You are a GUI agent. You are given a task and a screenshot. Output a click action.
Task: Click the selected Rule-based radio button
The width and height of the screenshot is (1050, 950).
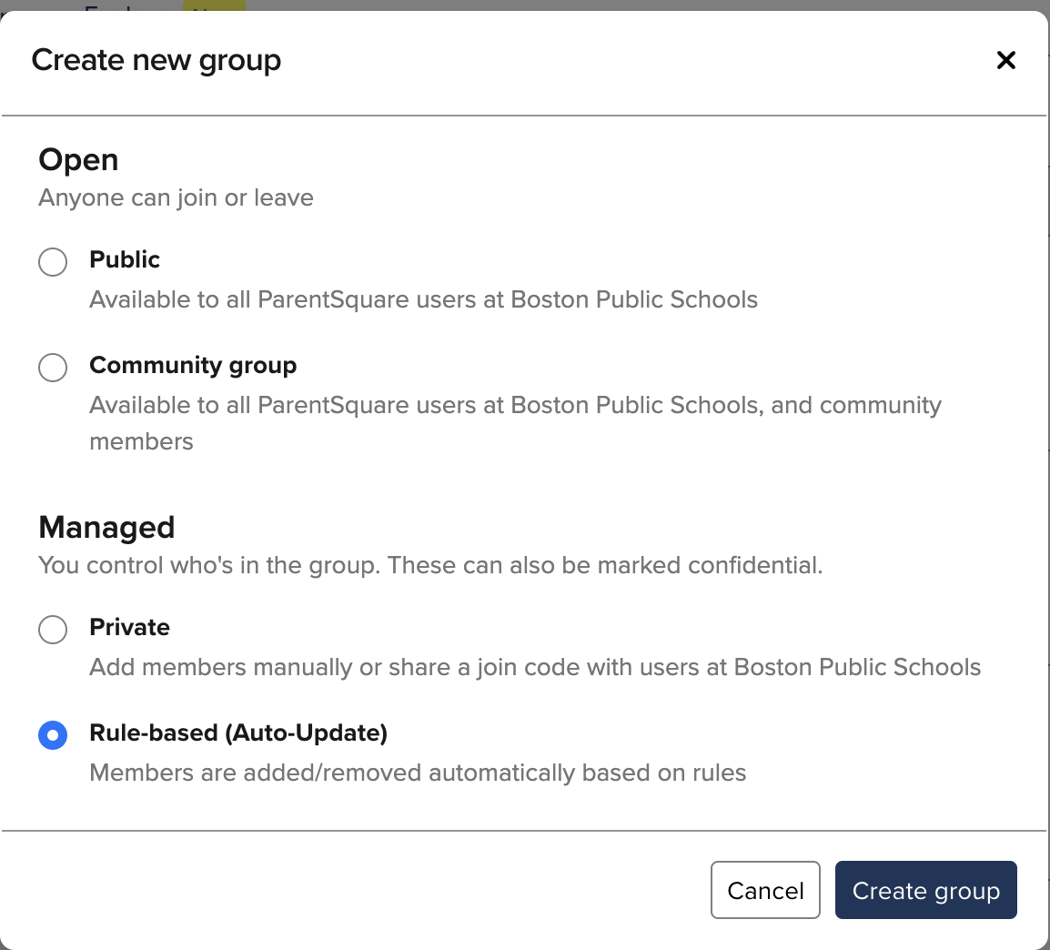53,735
